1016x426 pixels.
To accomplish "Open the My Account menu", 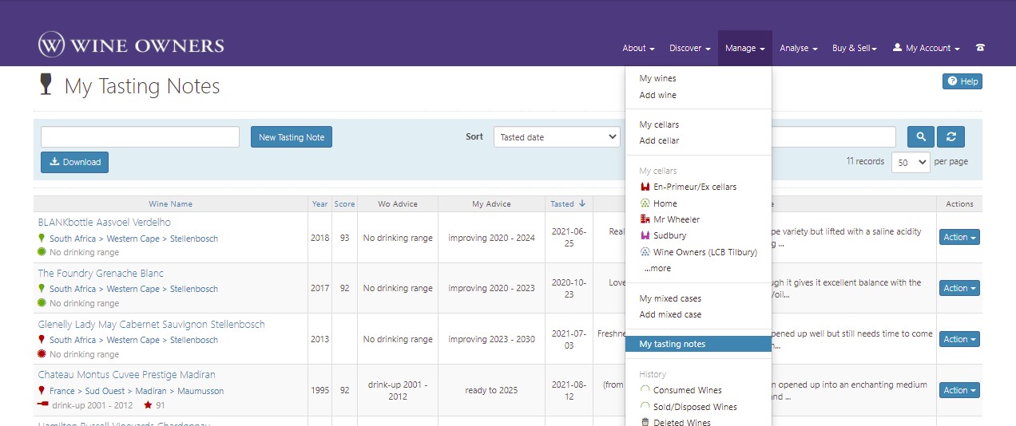I will (927, 48).
